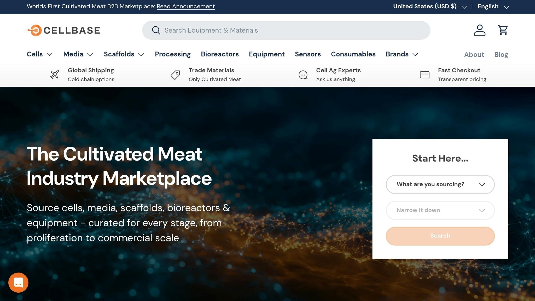Screen dimensions: 535x301
Task: Open the Bioreactors menu item
Action: tap(220, 54)
